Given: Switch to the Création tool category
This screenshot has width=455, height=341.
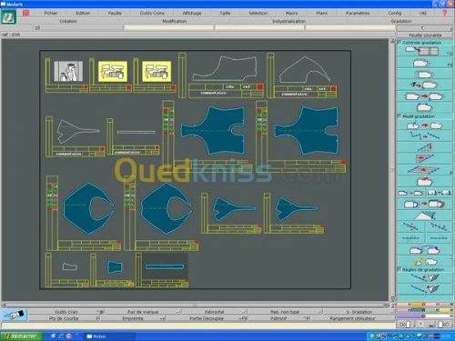Looking at the screenshot, I should [x=68, y=21].
